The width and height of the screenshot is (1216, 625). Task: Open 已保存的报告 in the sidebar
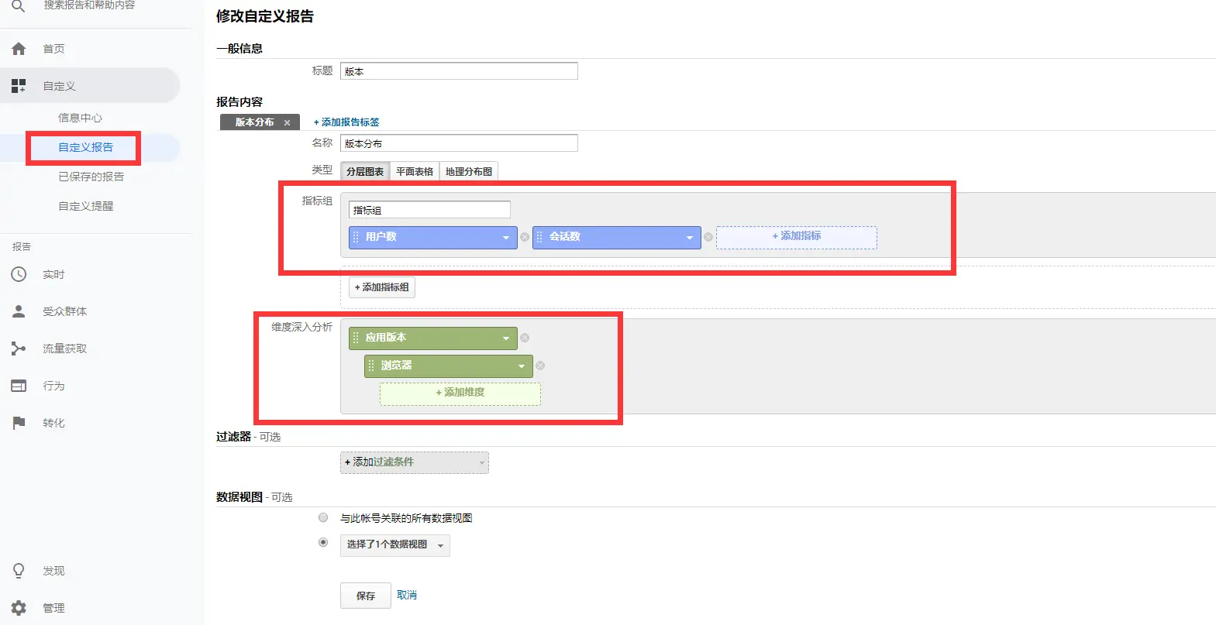pos(91,177)
